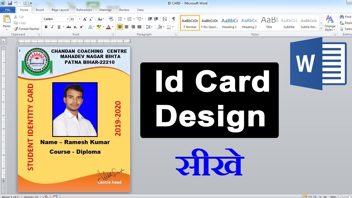Viewport: 352px width, 198px height.
Task: Shrink the font size
Action: point(91,19)
